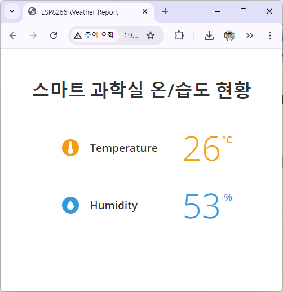Click the browser back arrow

[x=13, y=36]
